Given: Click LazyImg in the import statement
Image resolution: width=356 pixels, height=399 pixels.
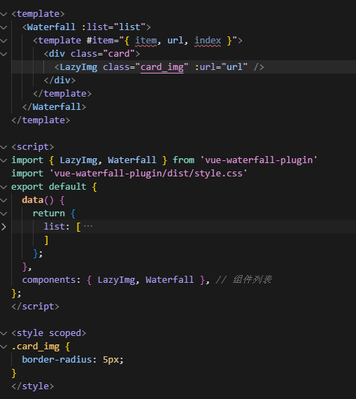Looking at the screenshot, I should (78, 160).
